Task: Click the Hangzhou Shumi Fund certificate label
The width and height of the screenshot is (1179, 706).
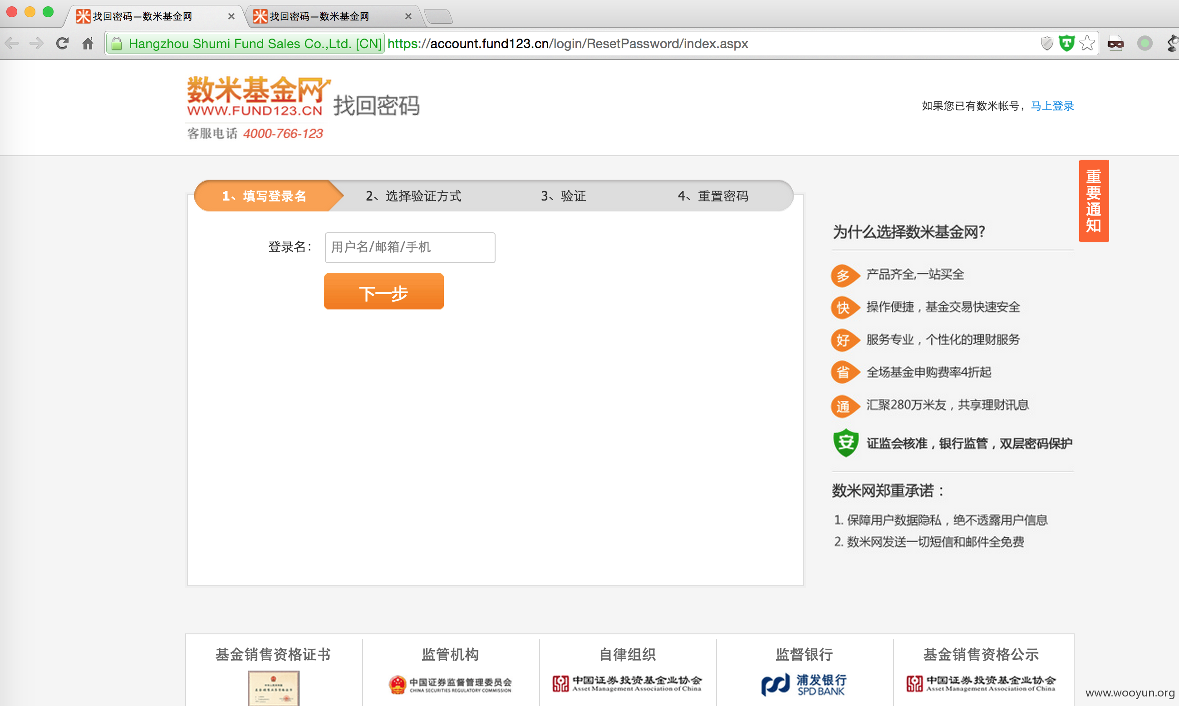Action: tap(246, 44)
